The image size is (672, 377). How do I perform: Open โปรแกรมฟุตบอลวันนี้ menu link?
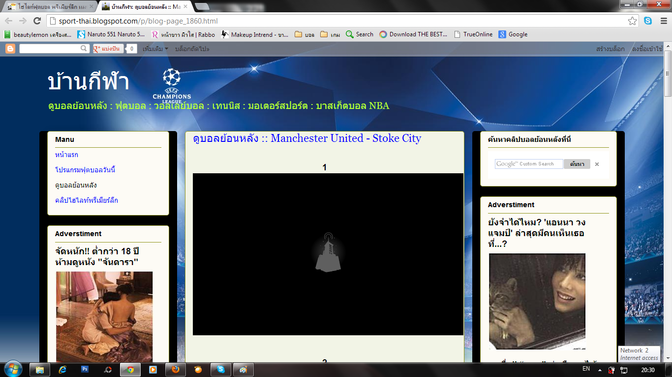tap(85, 170)
